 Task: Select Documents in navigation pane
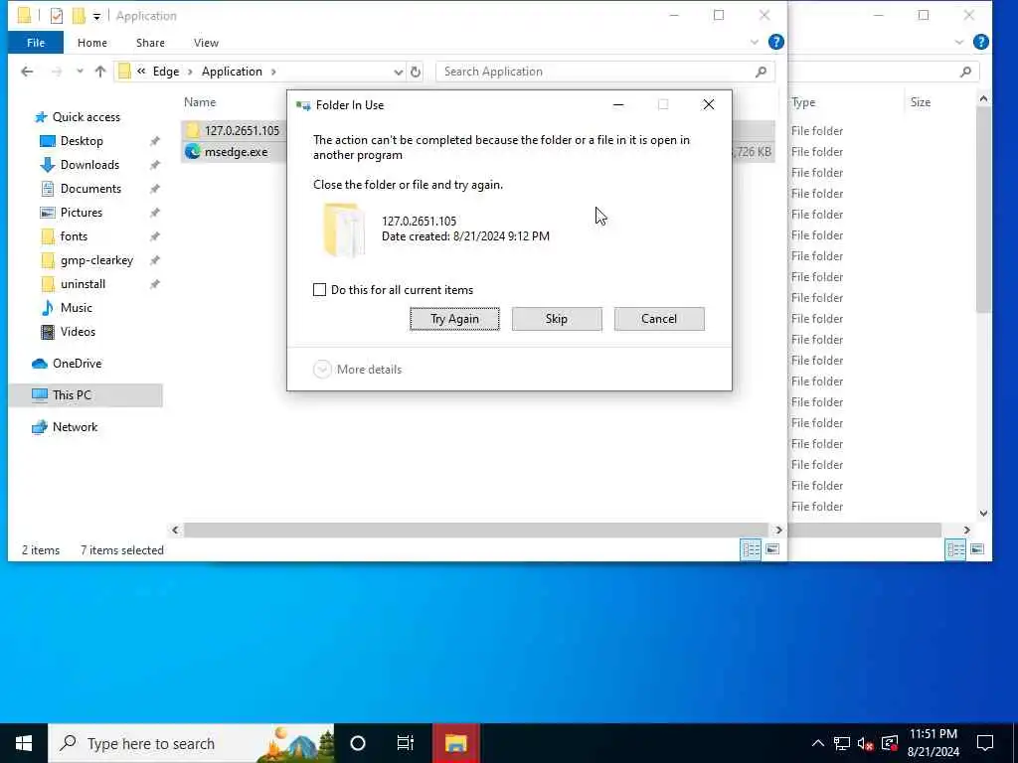click(90, 189)
